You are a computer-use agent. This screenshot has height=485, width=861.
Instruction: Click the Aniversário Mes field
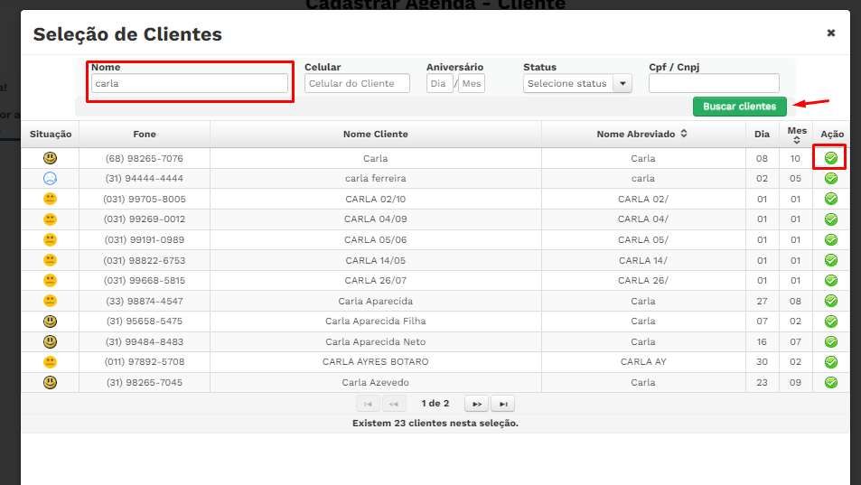(x=472, y=83)
